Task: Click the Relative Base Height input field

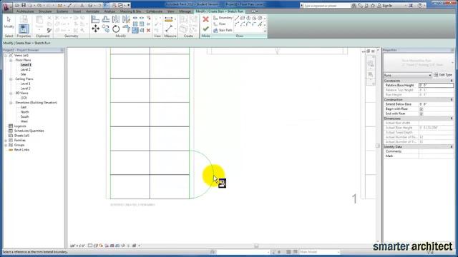Action: pyautogui.click(x=436, y=86)
